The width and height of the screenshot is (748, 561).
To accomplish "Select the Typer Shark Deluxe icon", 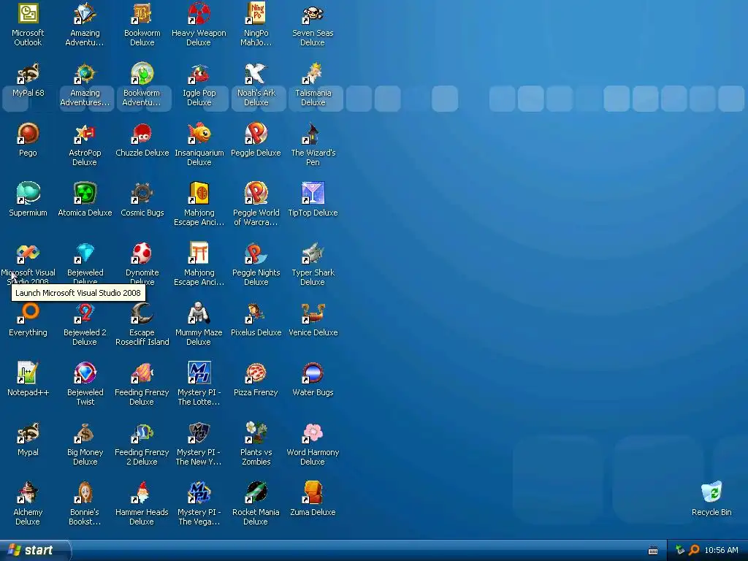I will click(x=313, y=253).
